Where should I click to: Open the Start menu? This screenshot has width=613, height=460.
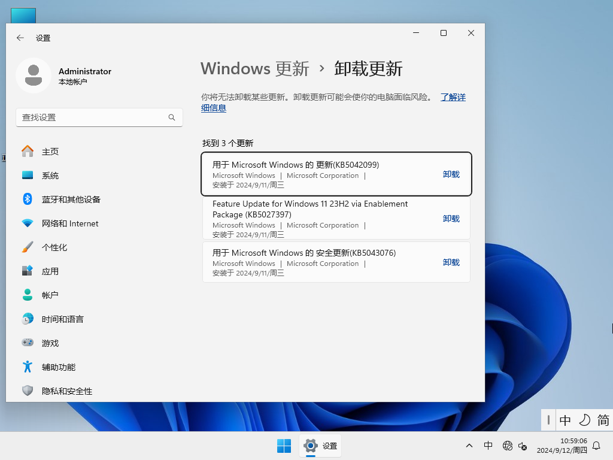point(284,446)
